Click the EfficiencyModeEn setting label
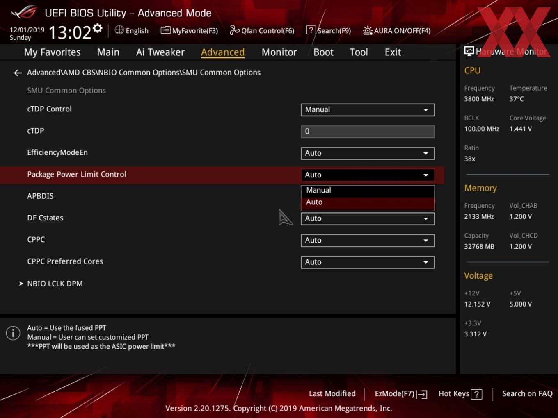Image resolution: width=558 pixels, height=418 pixels. [57, 152]
